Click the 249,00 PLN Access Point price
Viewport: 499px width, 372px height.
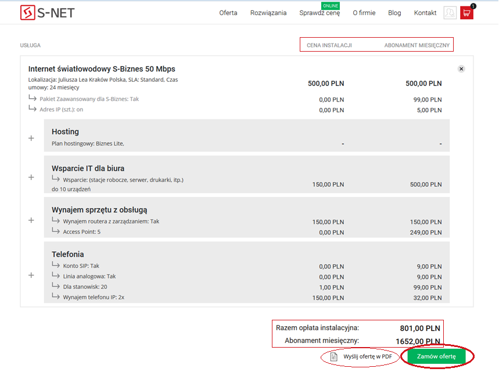tap(426, 232)
